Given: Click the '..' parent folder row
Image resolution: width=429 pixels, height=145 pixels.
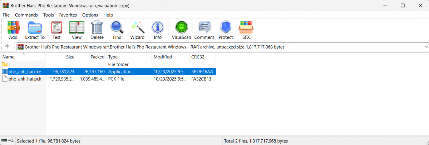Looking at the screenshot, I should coord(108,64).
